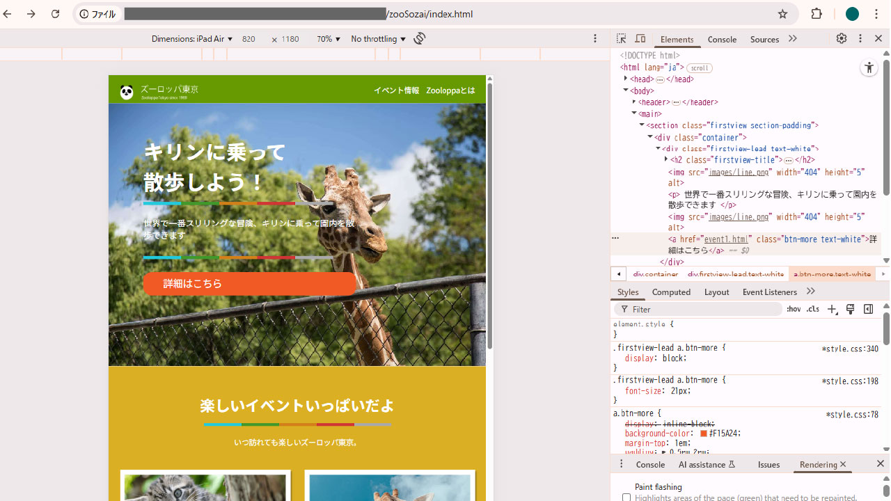The height and width of the screenshot is (501, 891).
Task: Click the file info icon in address bar
Action: click(84, 14)
